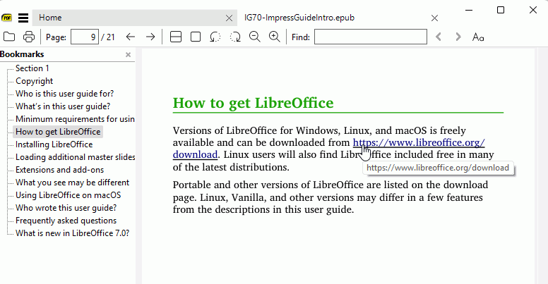
Task: Close the SumatraPDF window
Action: tap(533, 10)
